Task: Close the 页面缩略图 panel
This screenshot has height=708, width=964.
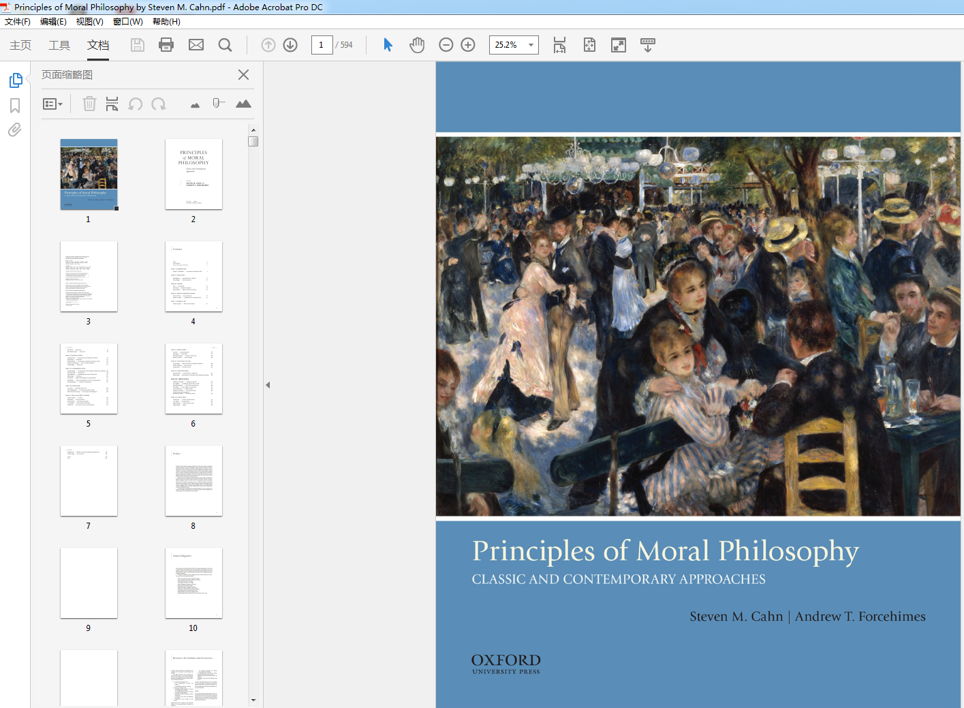Action: 243,75
